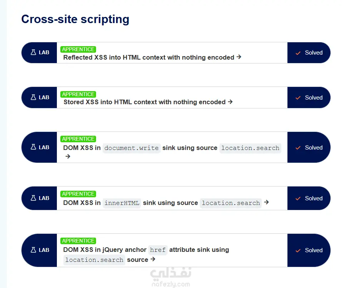This screenshot has height=288, width=342.
Task: Open DOM XSS in document.write sink lab
Action: click(x=172, y=148)
